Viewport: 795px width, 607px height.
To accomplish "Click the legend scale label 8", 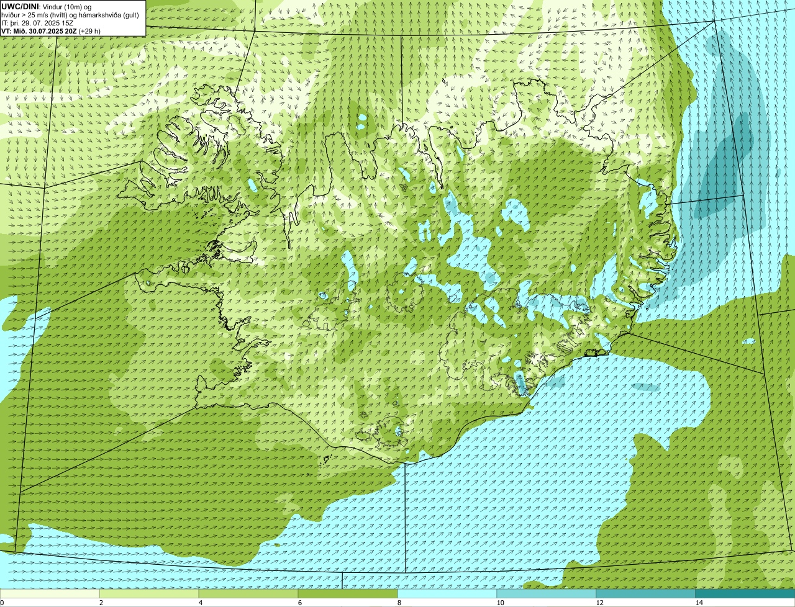I will click(400, 603).
